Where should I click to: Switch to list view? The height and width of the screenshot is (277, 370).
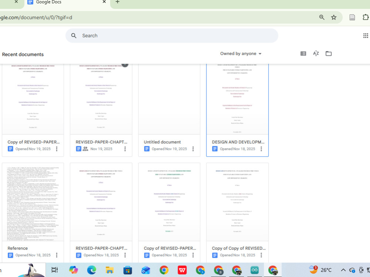(x=303, y=54)
